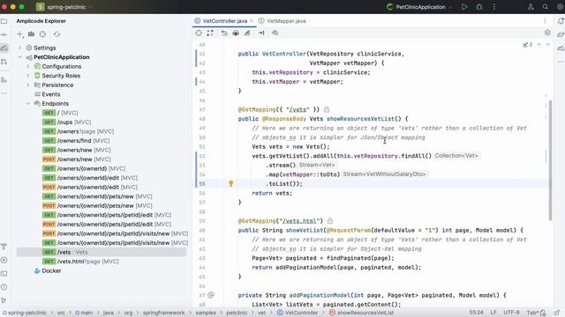
Task: Open the search everywhere magnifier icon
Action: pos(546,7)
